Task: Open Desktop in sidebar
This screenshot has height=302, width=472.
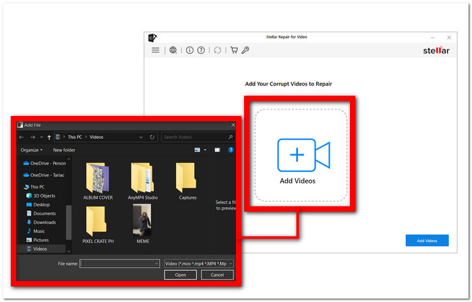Action: tap(38, 204)
